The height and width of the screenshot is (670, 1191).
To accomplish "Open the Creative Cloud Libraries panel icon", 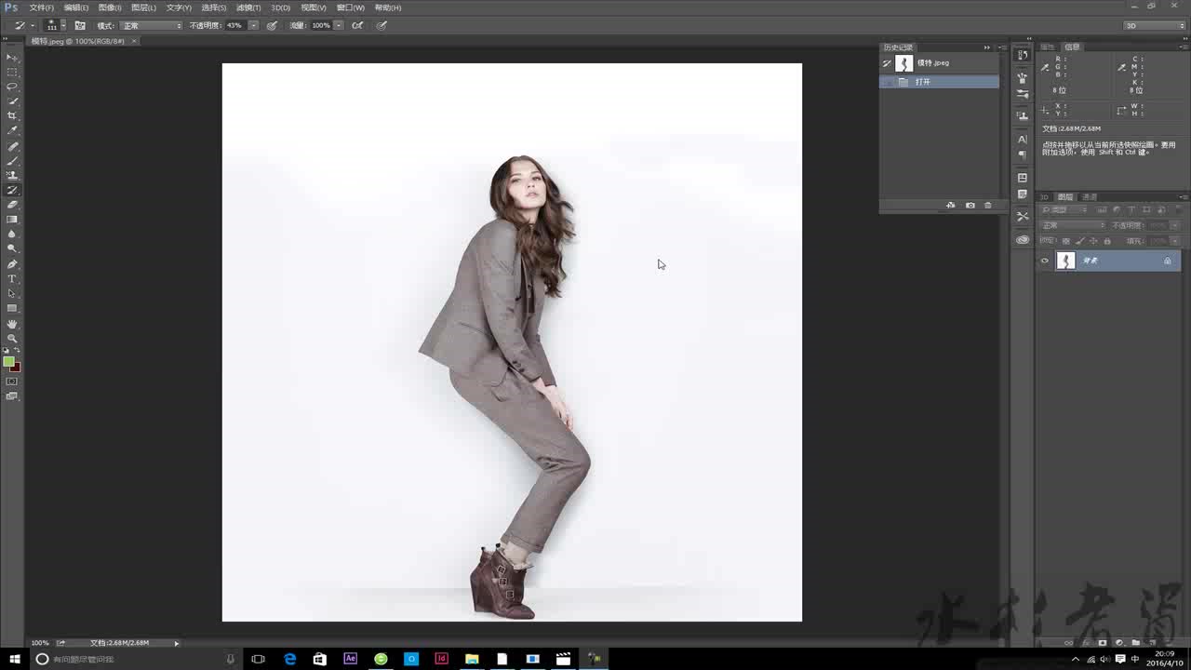I will point(1023,239).
